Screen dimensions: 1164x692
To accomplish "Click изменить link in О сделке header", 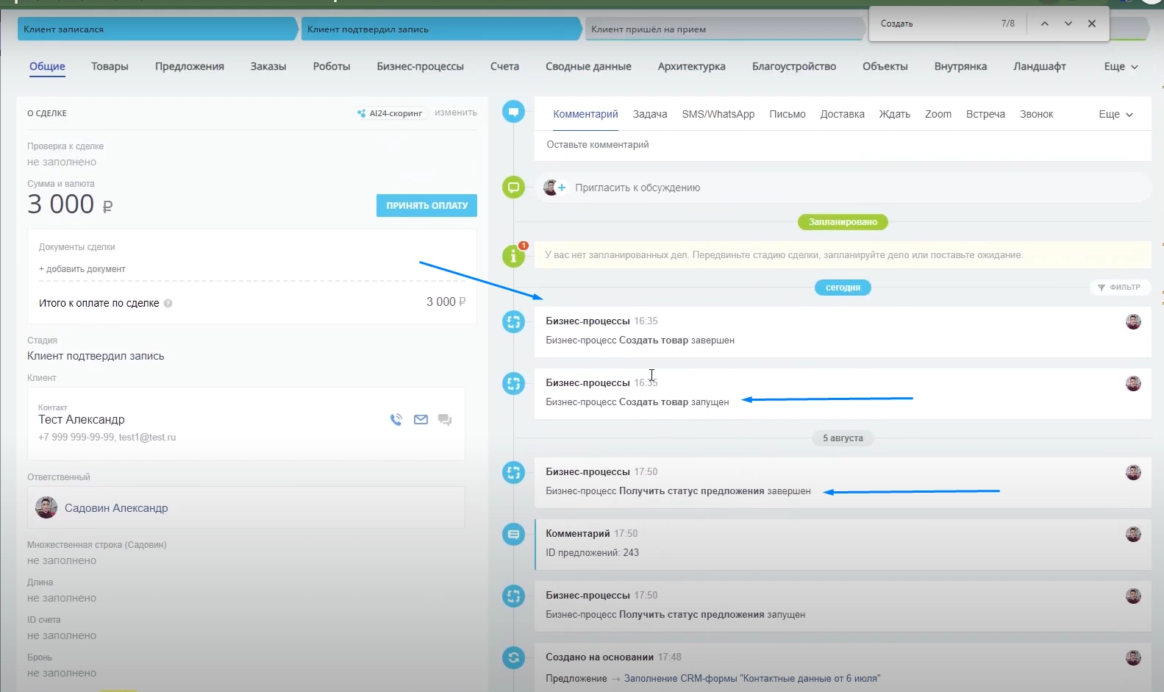I will 456,113.
